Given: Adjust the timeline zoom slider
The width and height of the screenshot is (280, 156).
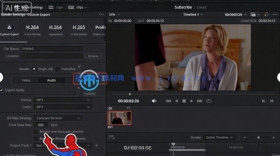Looking at the screenshot, I should pos(259,137).
